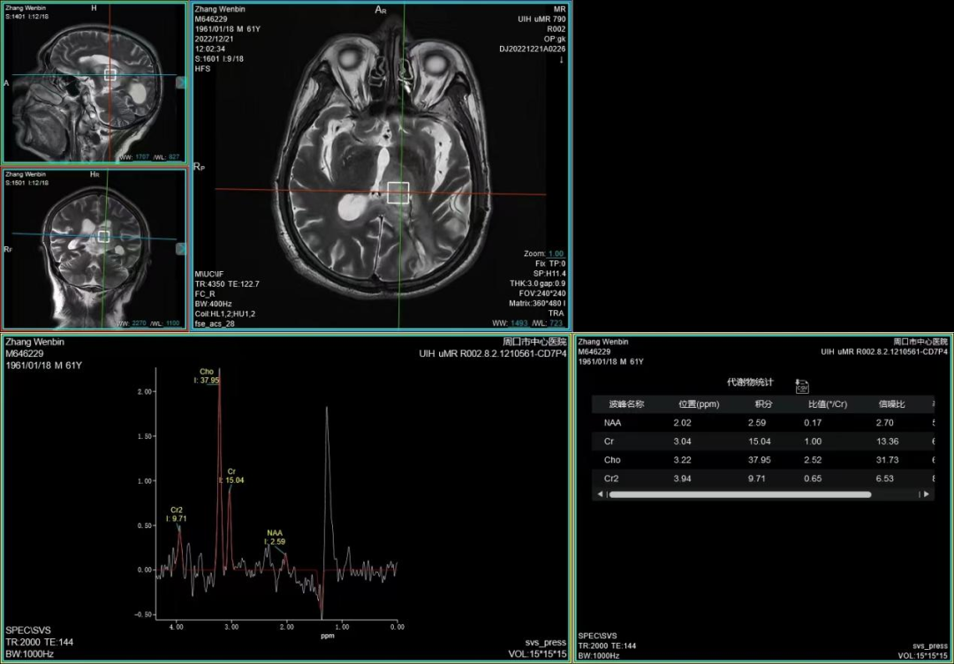Click the sagittal view's slice arrow handle
Screen dimensions: 954x664
pos(181,83)
